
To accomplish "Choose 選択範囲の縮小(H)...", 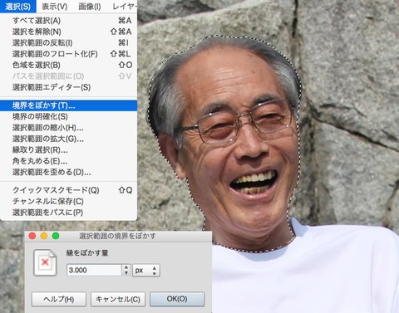I will (x=68, y=128).
